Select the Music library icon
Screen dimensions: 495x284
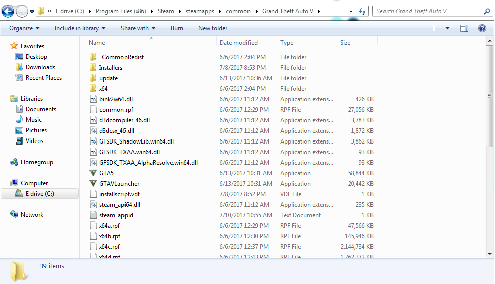point(19,119)
